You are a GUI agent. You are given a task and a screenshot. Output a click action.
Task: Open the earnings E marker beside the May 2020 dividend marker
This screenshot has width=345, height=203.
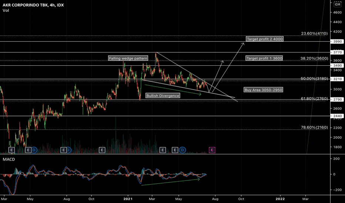click(28, 150)
